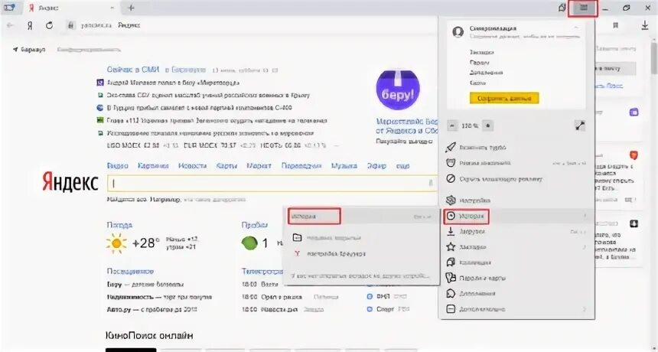Click the sync profile avatar icon
Screen dimensions: 658x352
[x=458, y=32]
